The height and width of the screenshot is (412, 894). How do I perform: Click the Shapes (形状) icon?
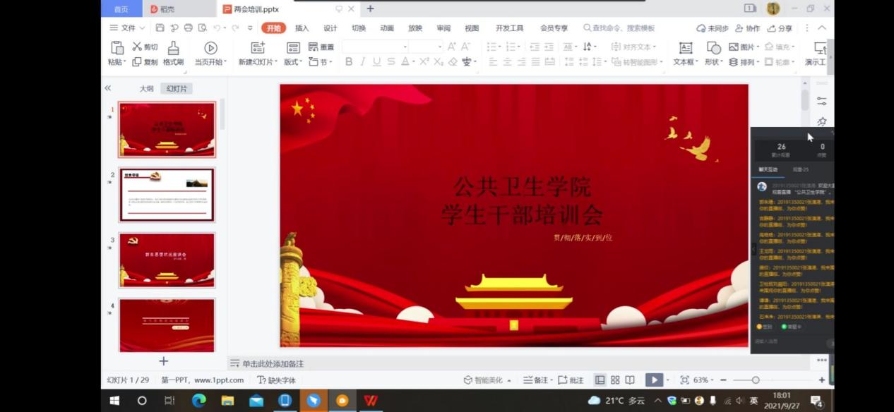pyautogui.click(x=713, y=48)
